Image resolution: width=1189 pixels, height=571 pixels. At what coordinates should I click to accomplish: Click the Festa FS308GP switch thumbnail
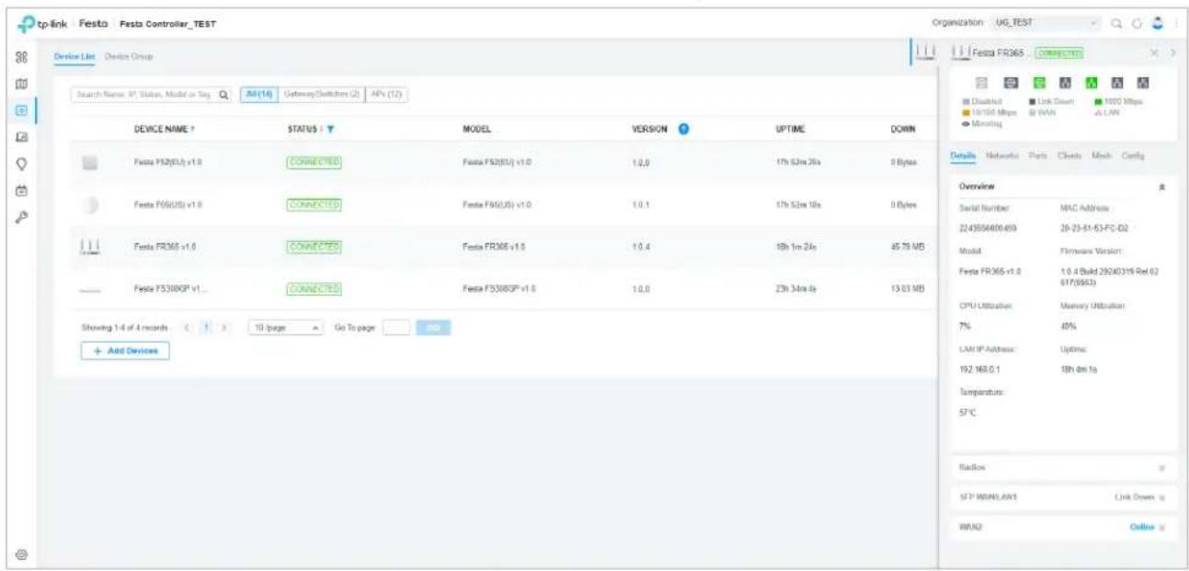pyautogui.click(x=90, y=290)
